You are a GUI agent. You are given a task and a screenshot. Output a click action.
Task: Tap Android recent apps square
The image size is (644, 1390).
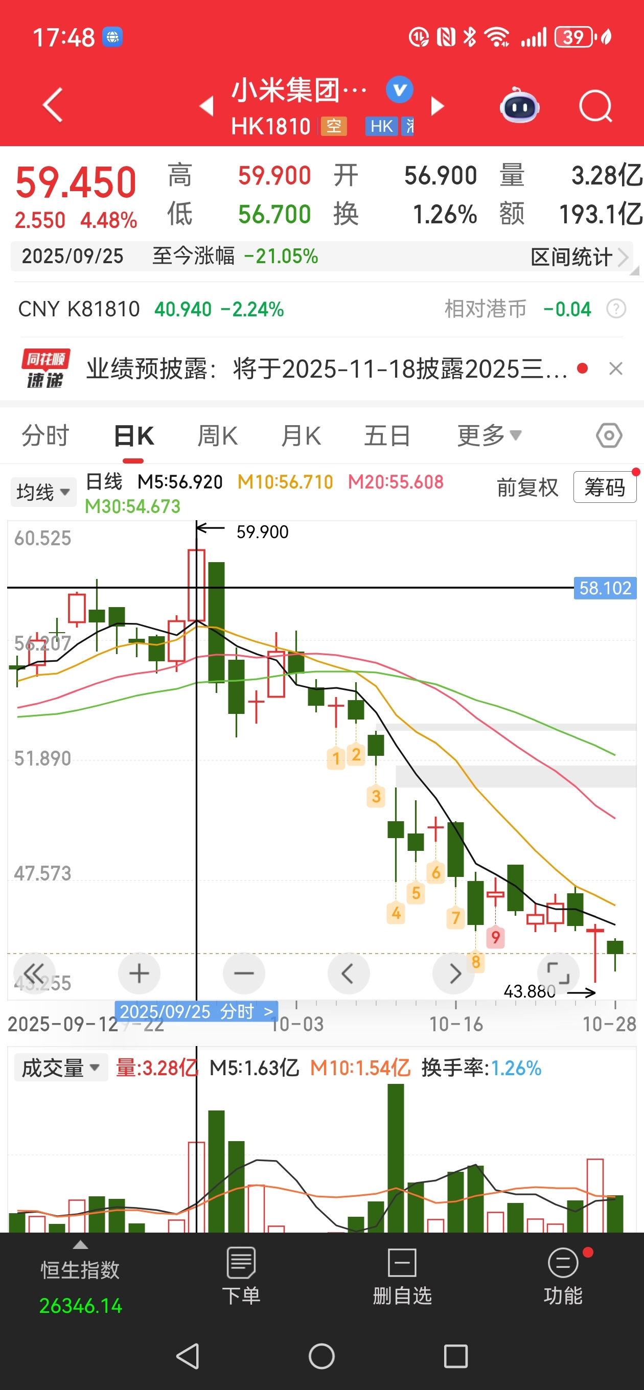pyautogui.click(x=455, y=1356)
